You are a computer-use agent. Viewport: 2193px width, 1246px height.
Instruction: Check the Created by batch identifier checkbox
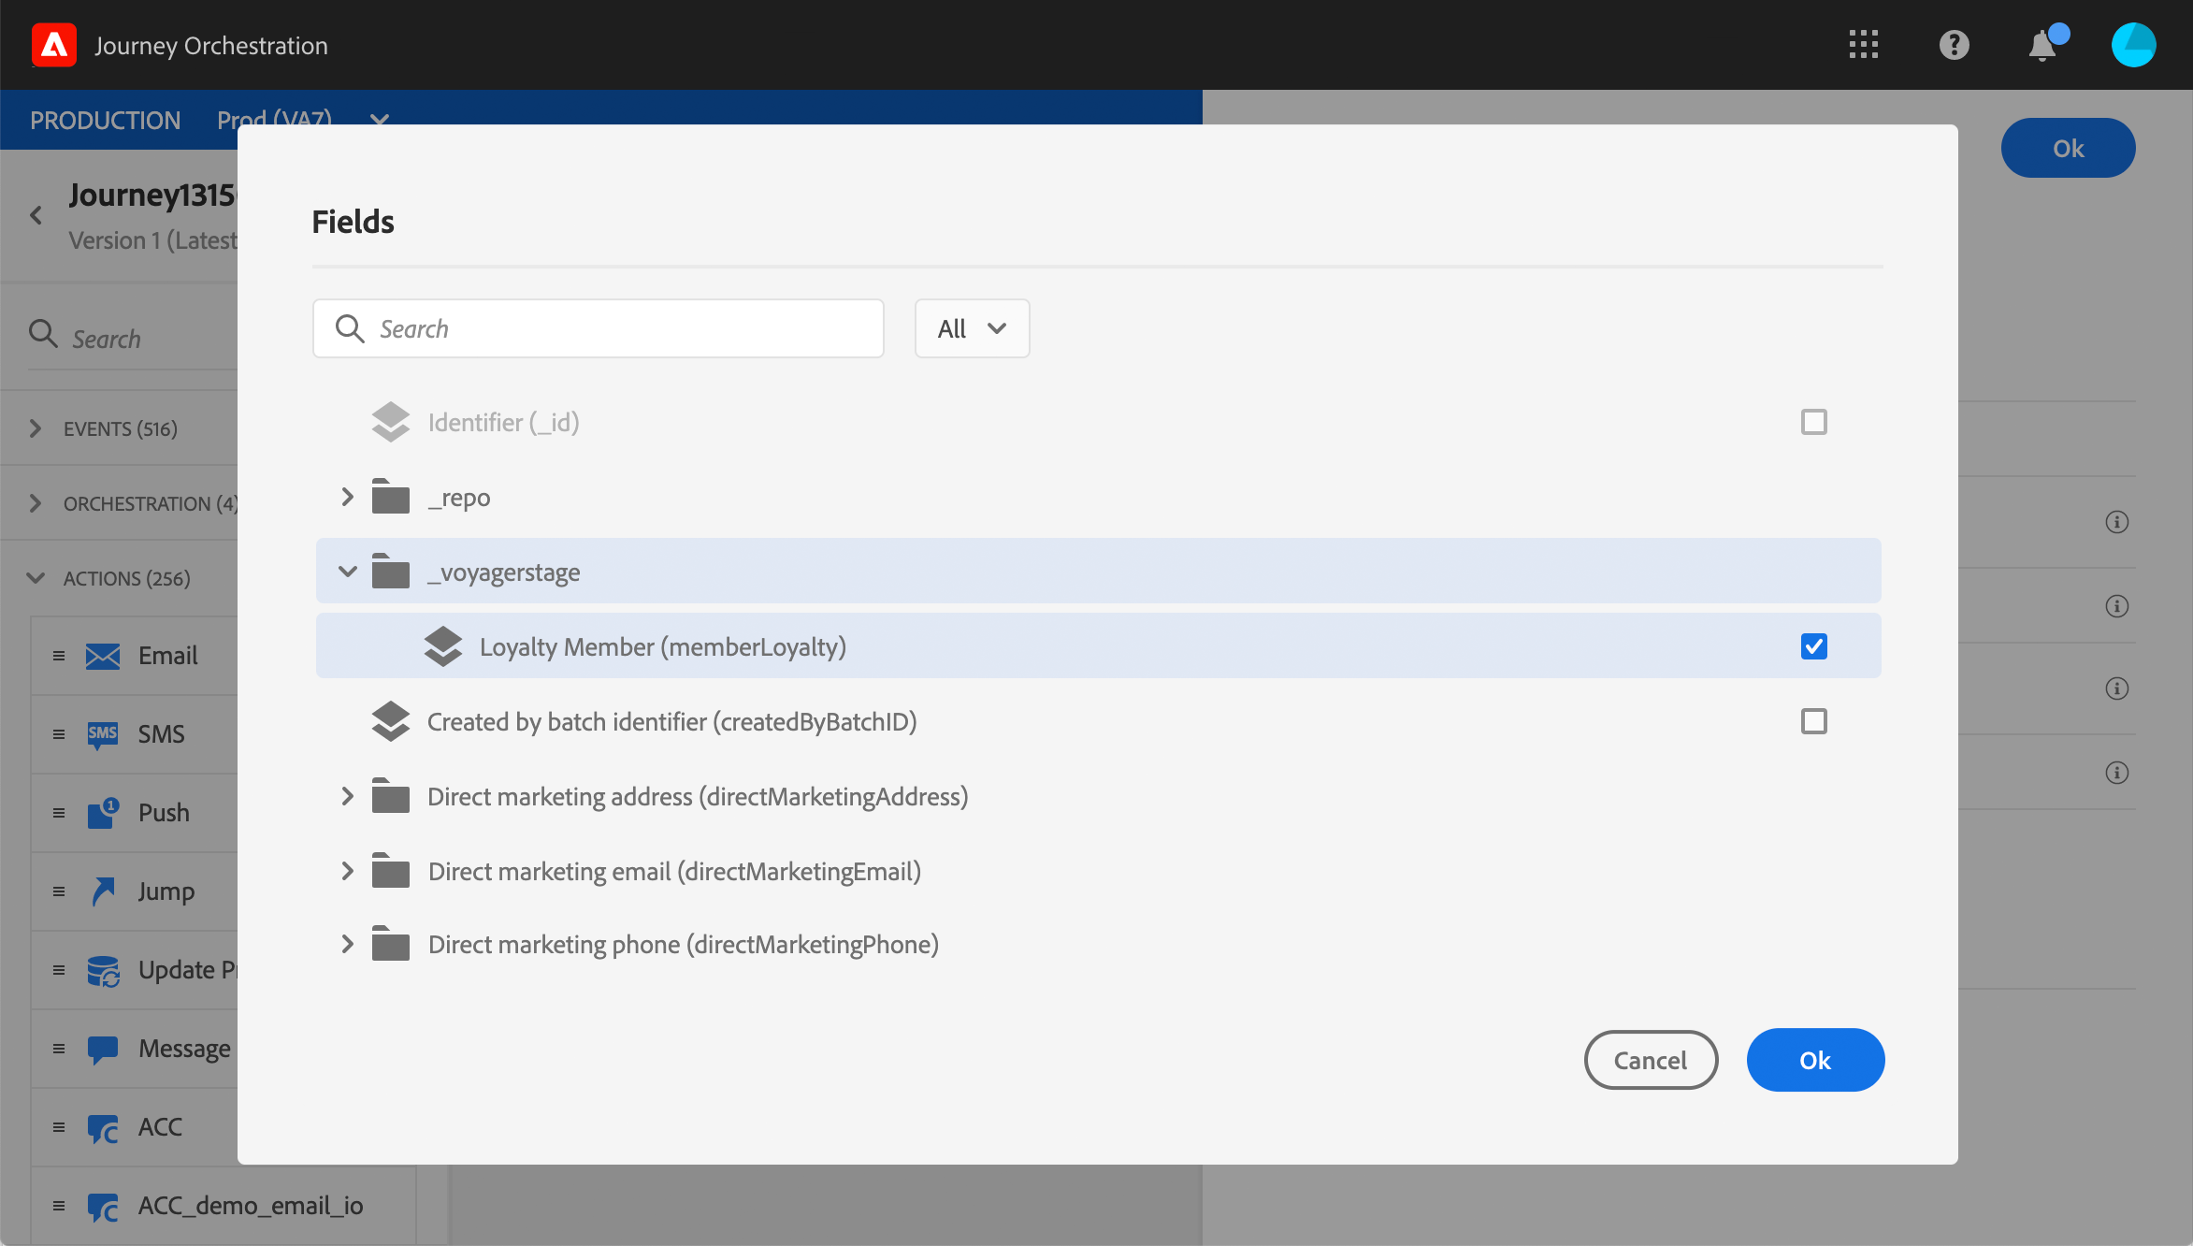(1813, 721)
